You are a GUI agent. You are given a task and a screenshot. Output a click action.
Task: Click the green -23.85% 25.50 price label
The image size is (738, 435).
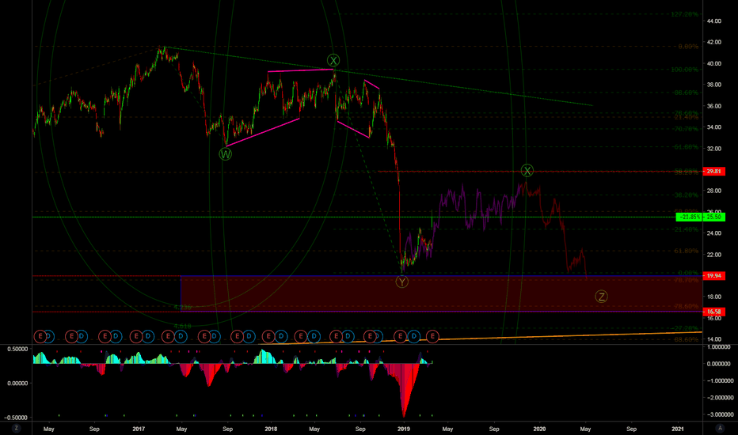tap(700, 217)
